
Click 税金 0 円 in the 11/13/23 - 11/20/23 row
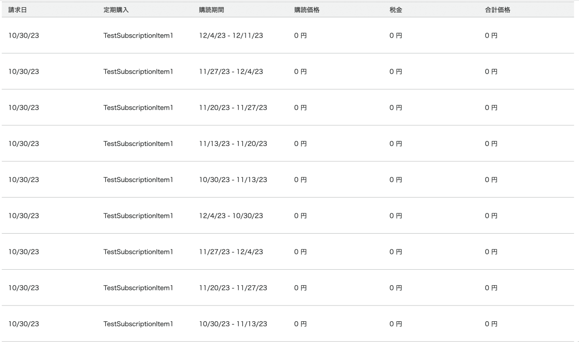(x=396, y=144)
